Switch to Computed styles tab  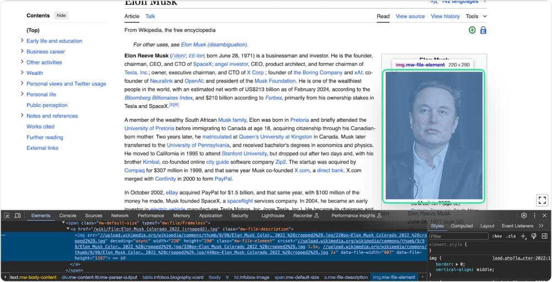462,226
